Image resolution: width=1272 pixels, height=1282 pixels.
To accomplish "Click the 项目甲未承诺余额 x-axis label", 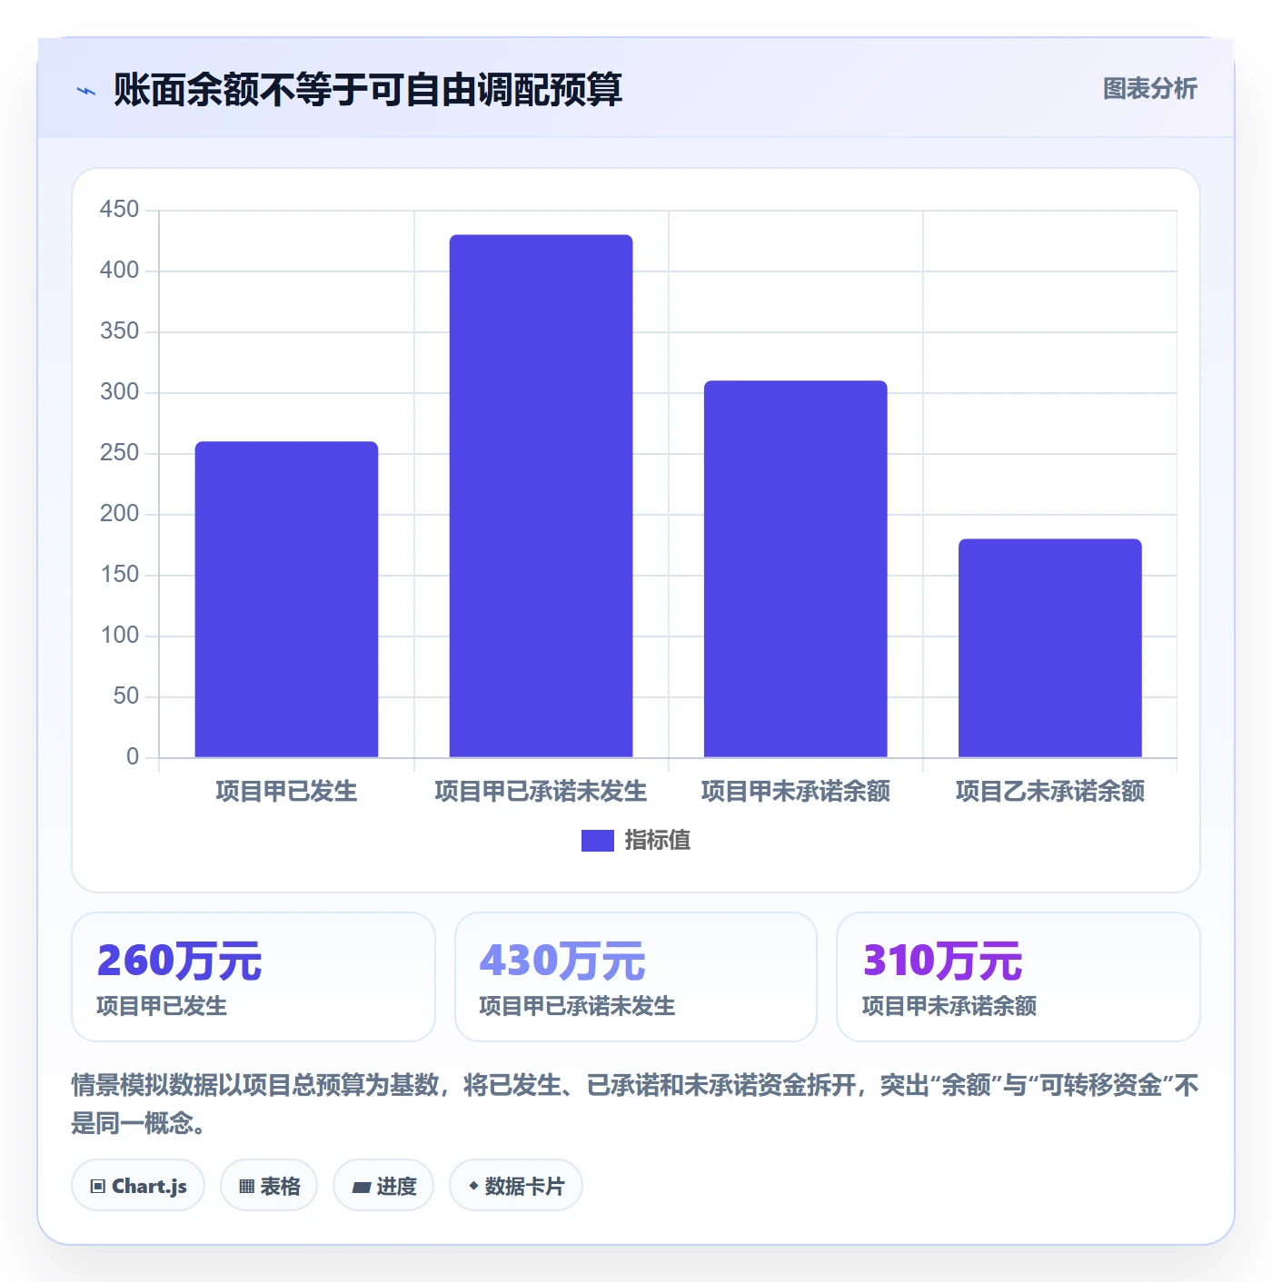I will point(795,792).
